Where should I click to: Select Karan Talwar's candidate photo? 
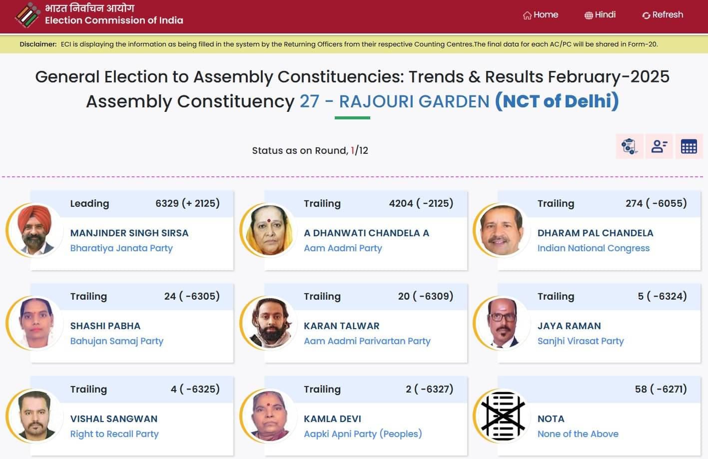point(269,323)
